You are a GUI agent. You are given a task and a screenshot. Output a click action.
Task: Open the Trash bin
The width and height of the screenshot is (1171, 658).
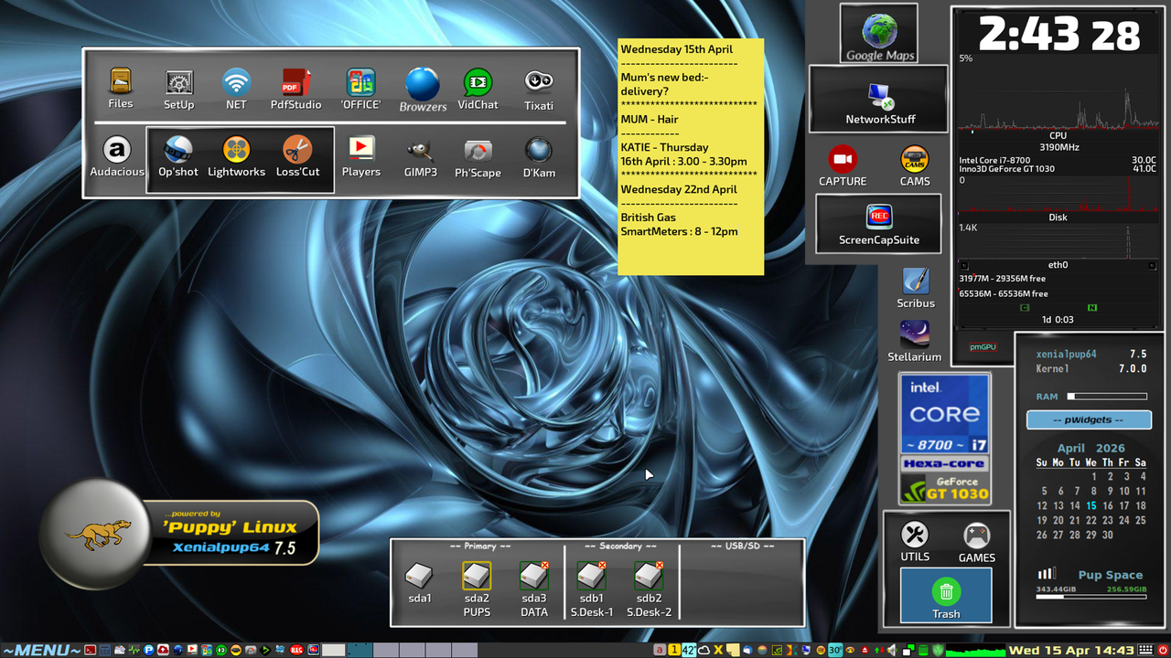coord(946,595)
